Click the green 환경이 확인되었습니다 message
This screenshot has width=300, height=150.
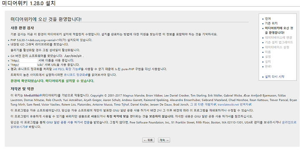point(52,81)
